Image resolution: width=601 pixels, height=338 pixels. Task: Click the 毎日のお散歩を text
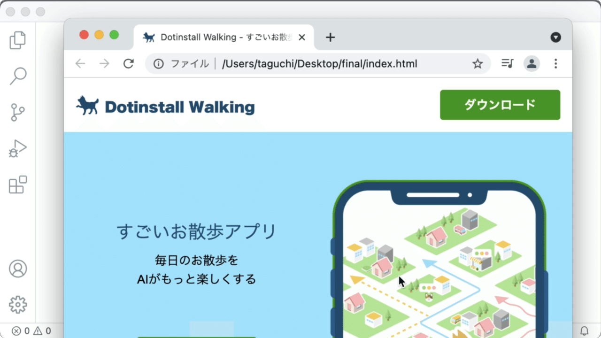(x=197, y=260)
